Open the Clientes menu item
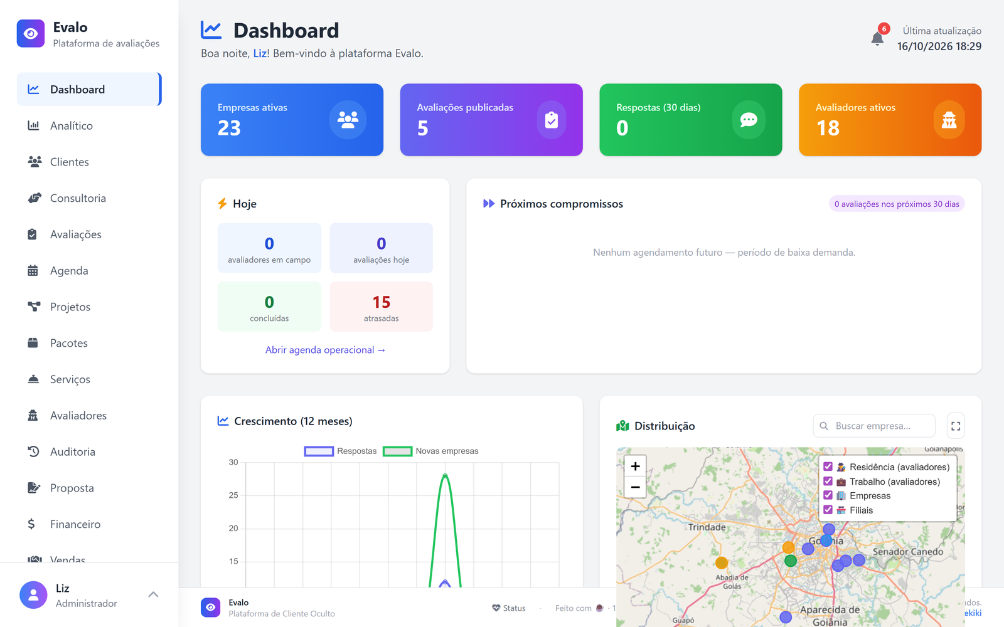The height and width of the screenshot is (627, 1004). (x=89, y=162)
